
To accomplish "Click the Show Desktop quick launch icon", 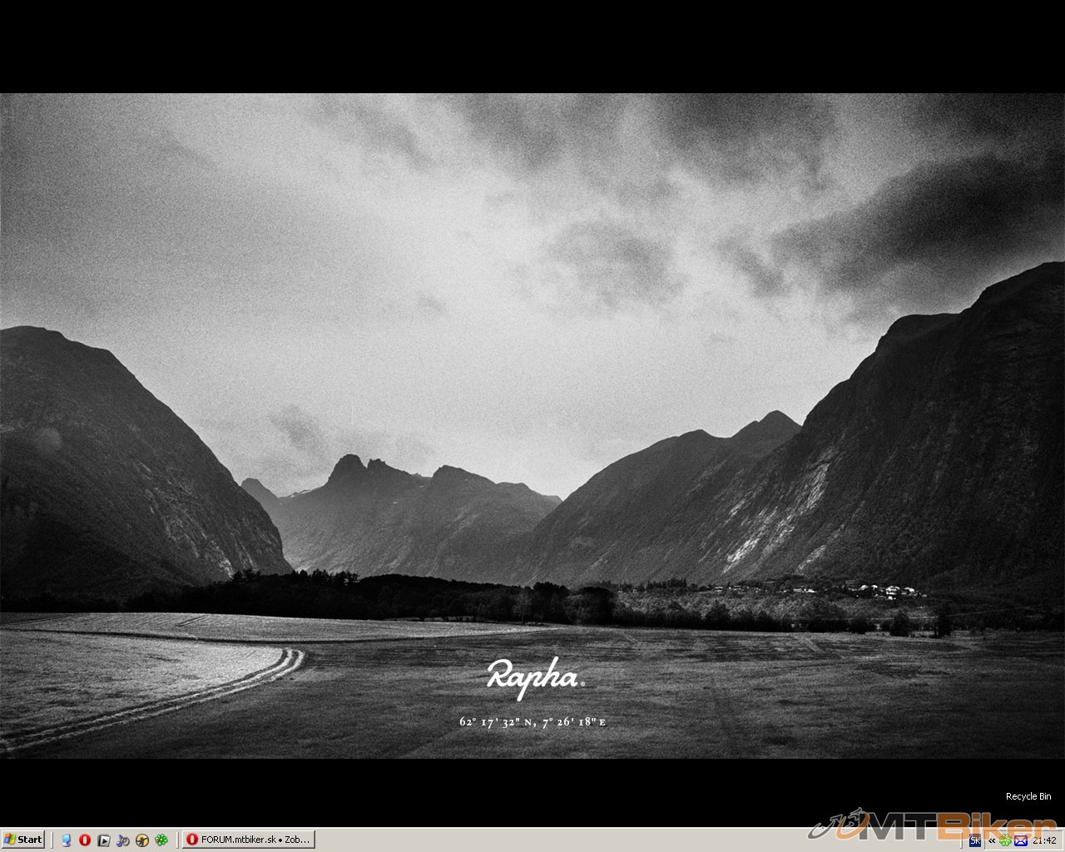I will coord(66,840).
